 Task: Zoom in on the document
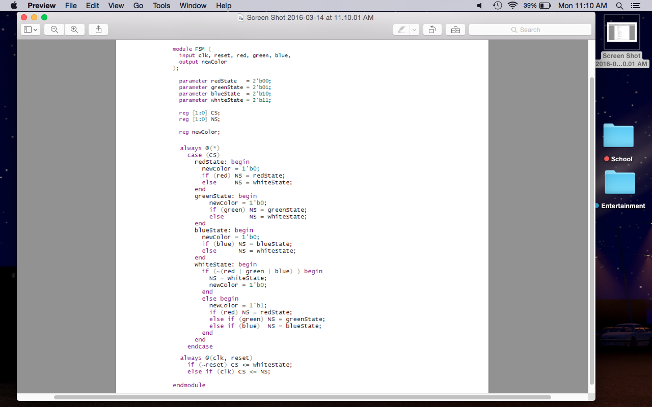74,30
